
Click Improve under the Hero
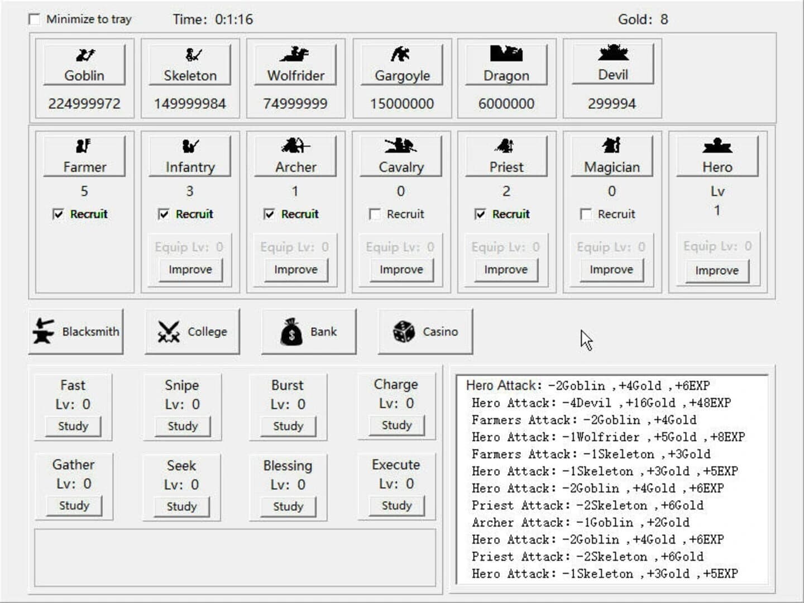[x=716, y=270]
